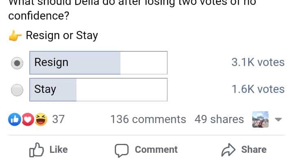Click the profile picture thumbnail
The image size is (293, 163).
tap(260, 119)
